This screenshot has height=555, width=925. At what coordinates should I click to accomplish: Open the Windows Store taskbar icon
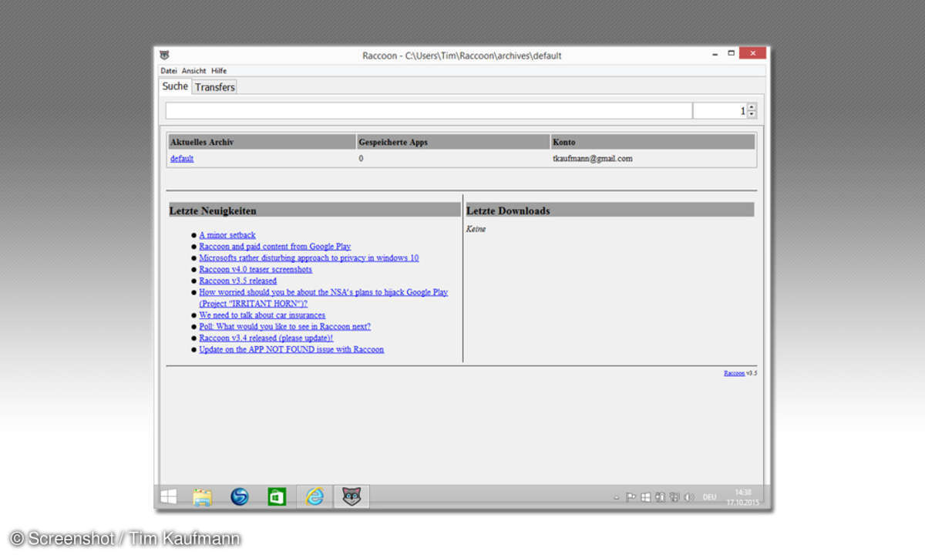click(277, 496)
